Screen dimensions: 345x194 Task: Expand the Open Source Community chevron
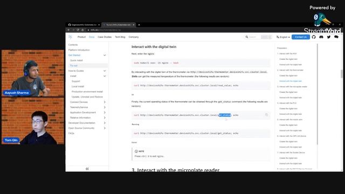pos(105,128)
